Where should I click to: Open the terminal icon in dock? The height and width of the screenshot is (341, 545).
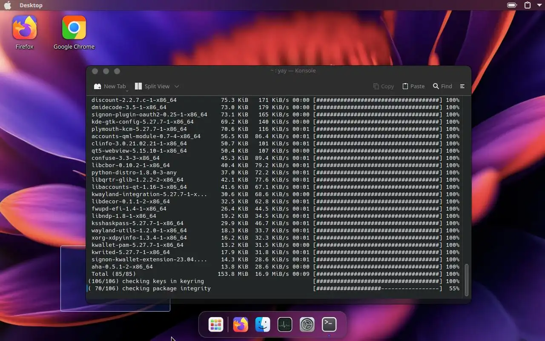click(x=329, y=325)
